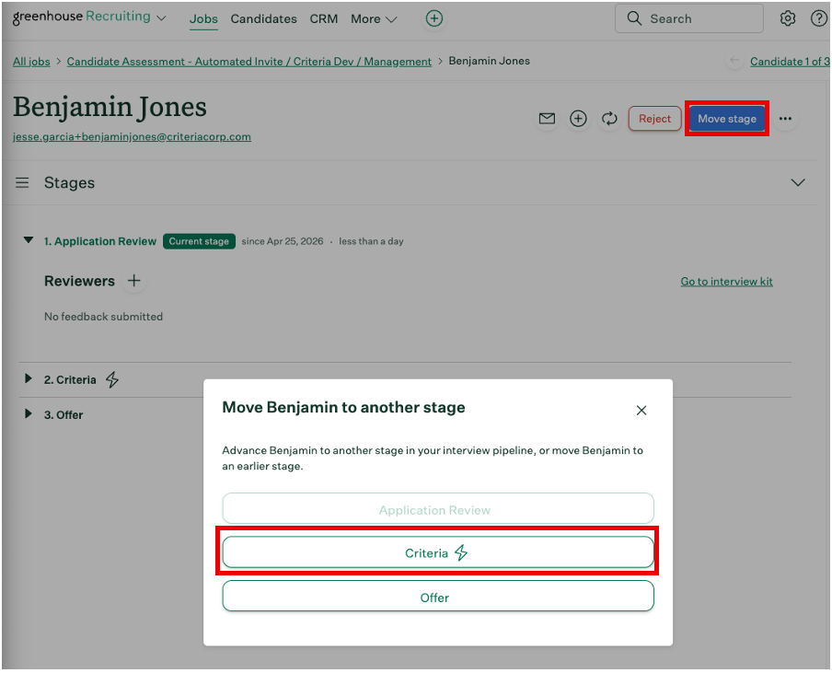Click the green plus add button in top navigation

434,18
